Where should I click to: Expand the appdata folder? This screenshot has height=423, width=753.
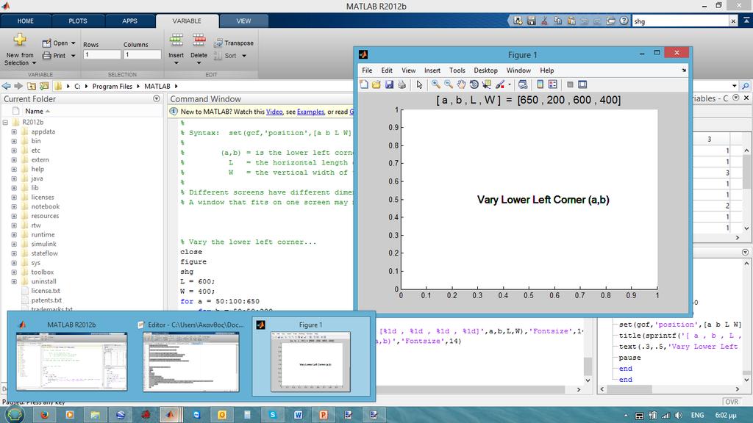click(14, 131)
